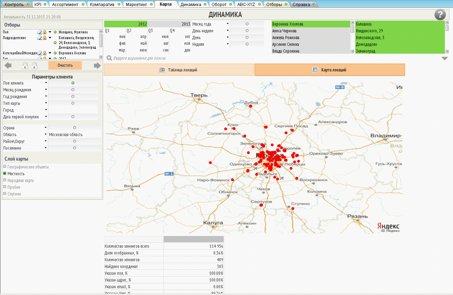Open the Город dropdown arrow
This screenshot has height=295, width=453.
coord(46,110)
